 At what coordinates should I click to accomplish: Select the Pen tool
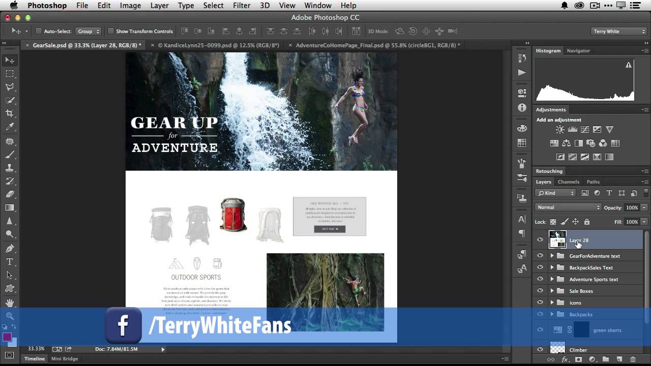click(10, 249)
